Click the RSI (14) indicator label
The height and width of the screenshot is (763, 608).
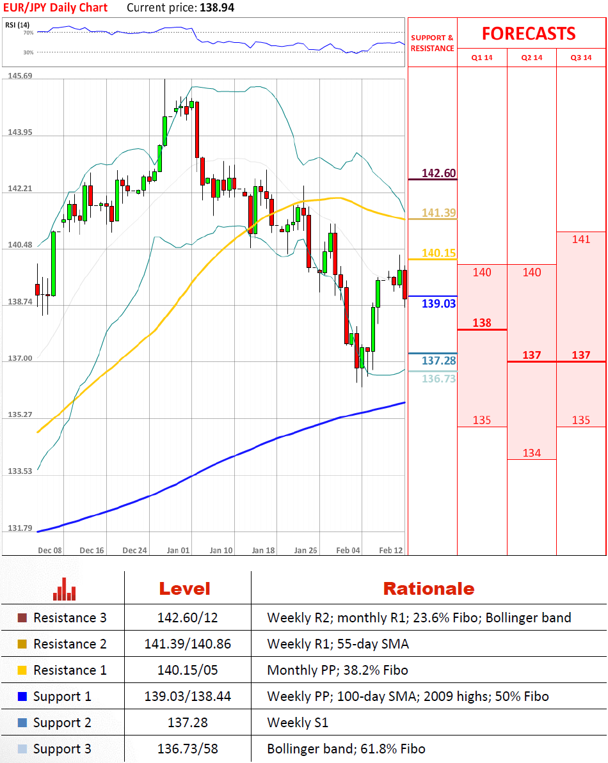coord(17,25)
